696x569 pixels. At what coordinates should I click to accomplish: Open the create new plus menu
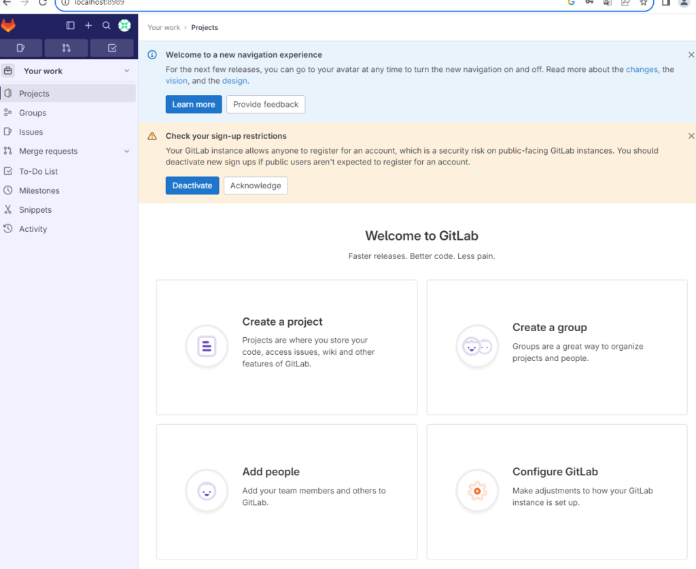coord(88,26)
